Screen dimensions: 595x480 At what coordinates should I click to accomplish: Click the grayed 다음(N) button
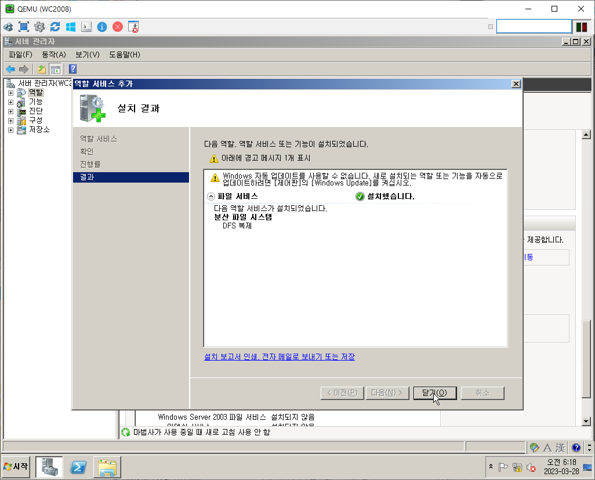click(387, 393)
